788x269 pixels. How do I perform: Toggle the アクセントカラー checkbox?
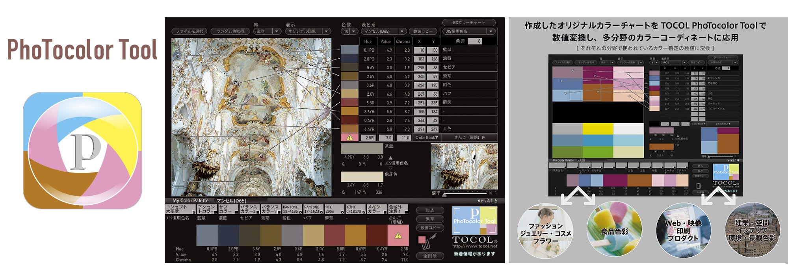click(215, 212)
